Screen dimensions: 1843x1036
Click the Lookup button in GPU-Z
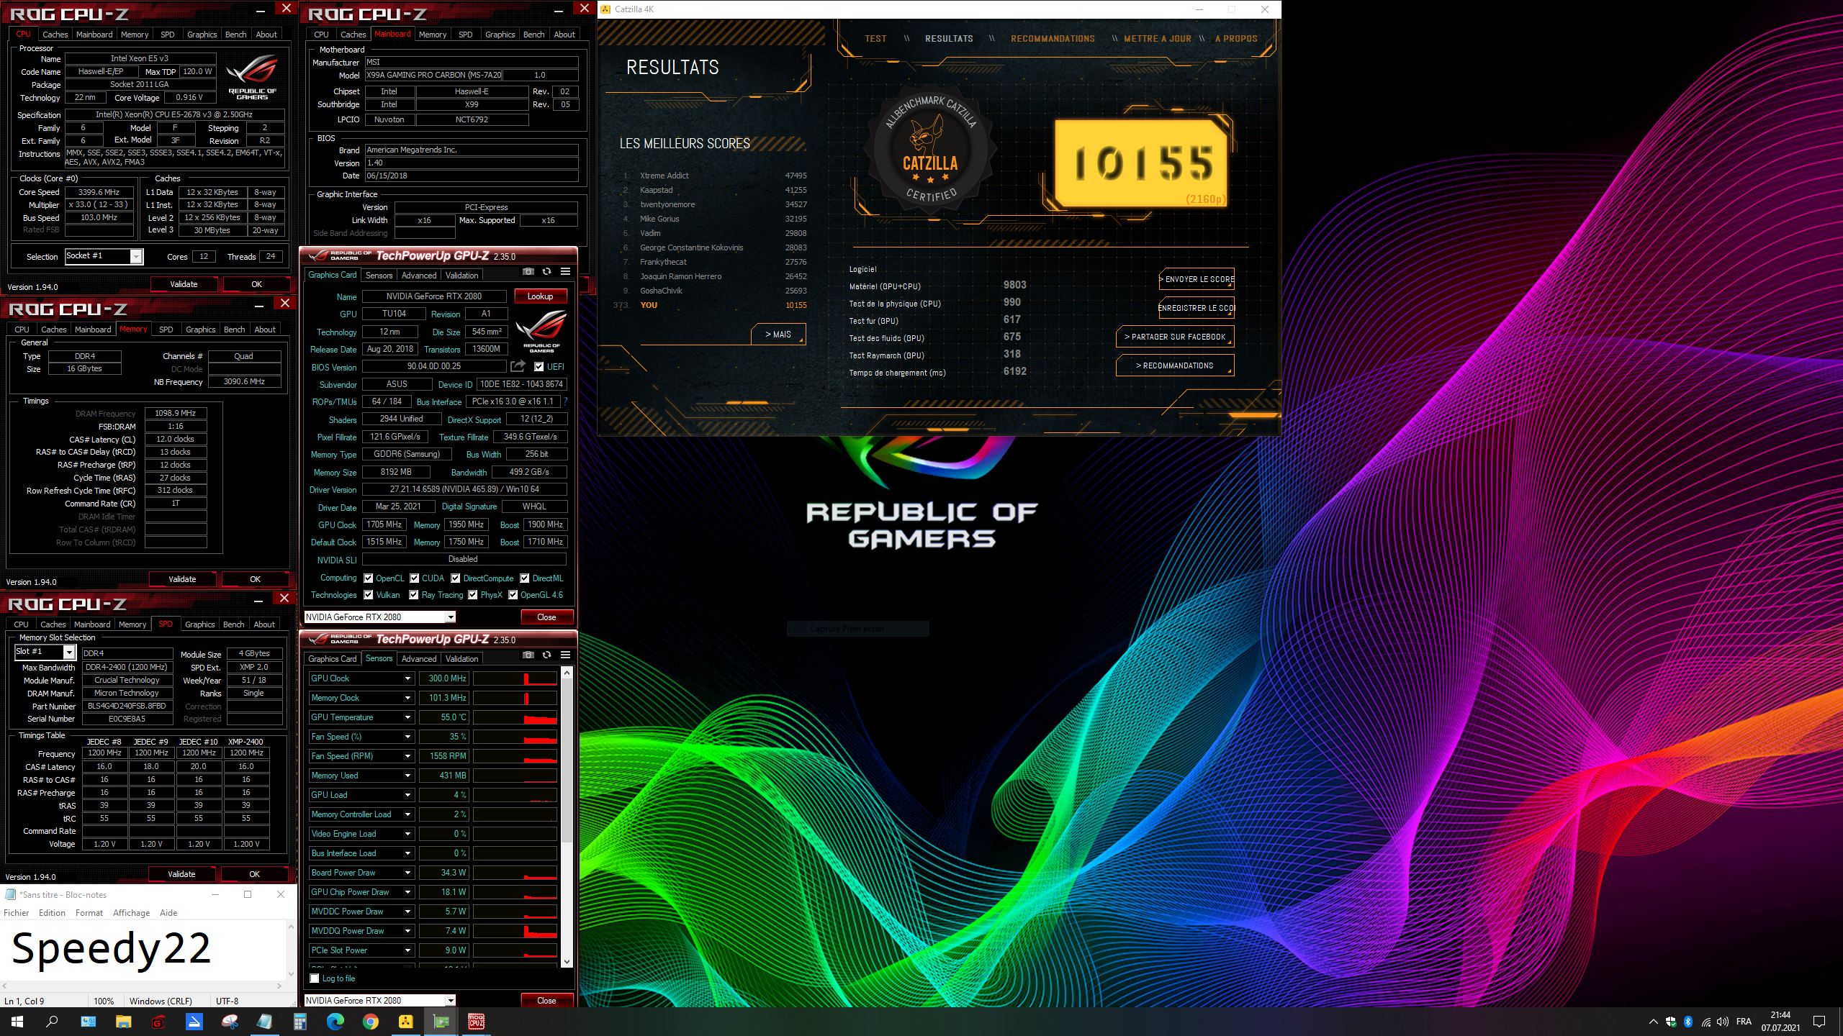point(540,296)
